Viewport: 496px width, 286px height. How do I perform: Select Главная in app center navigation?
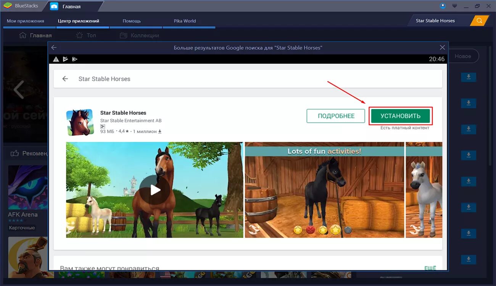tap(35, 35)
